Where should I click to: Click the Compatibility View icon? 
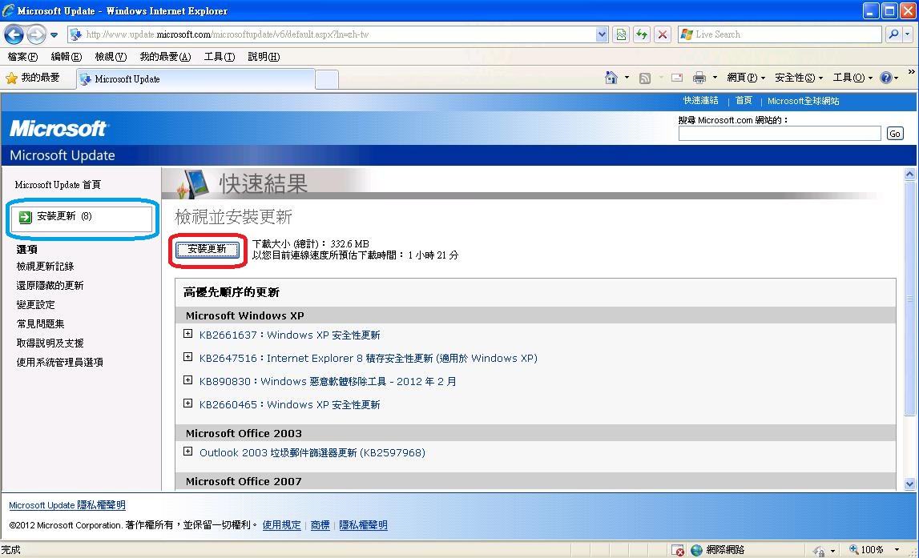coord(621,34)
